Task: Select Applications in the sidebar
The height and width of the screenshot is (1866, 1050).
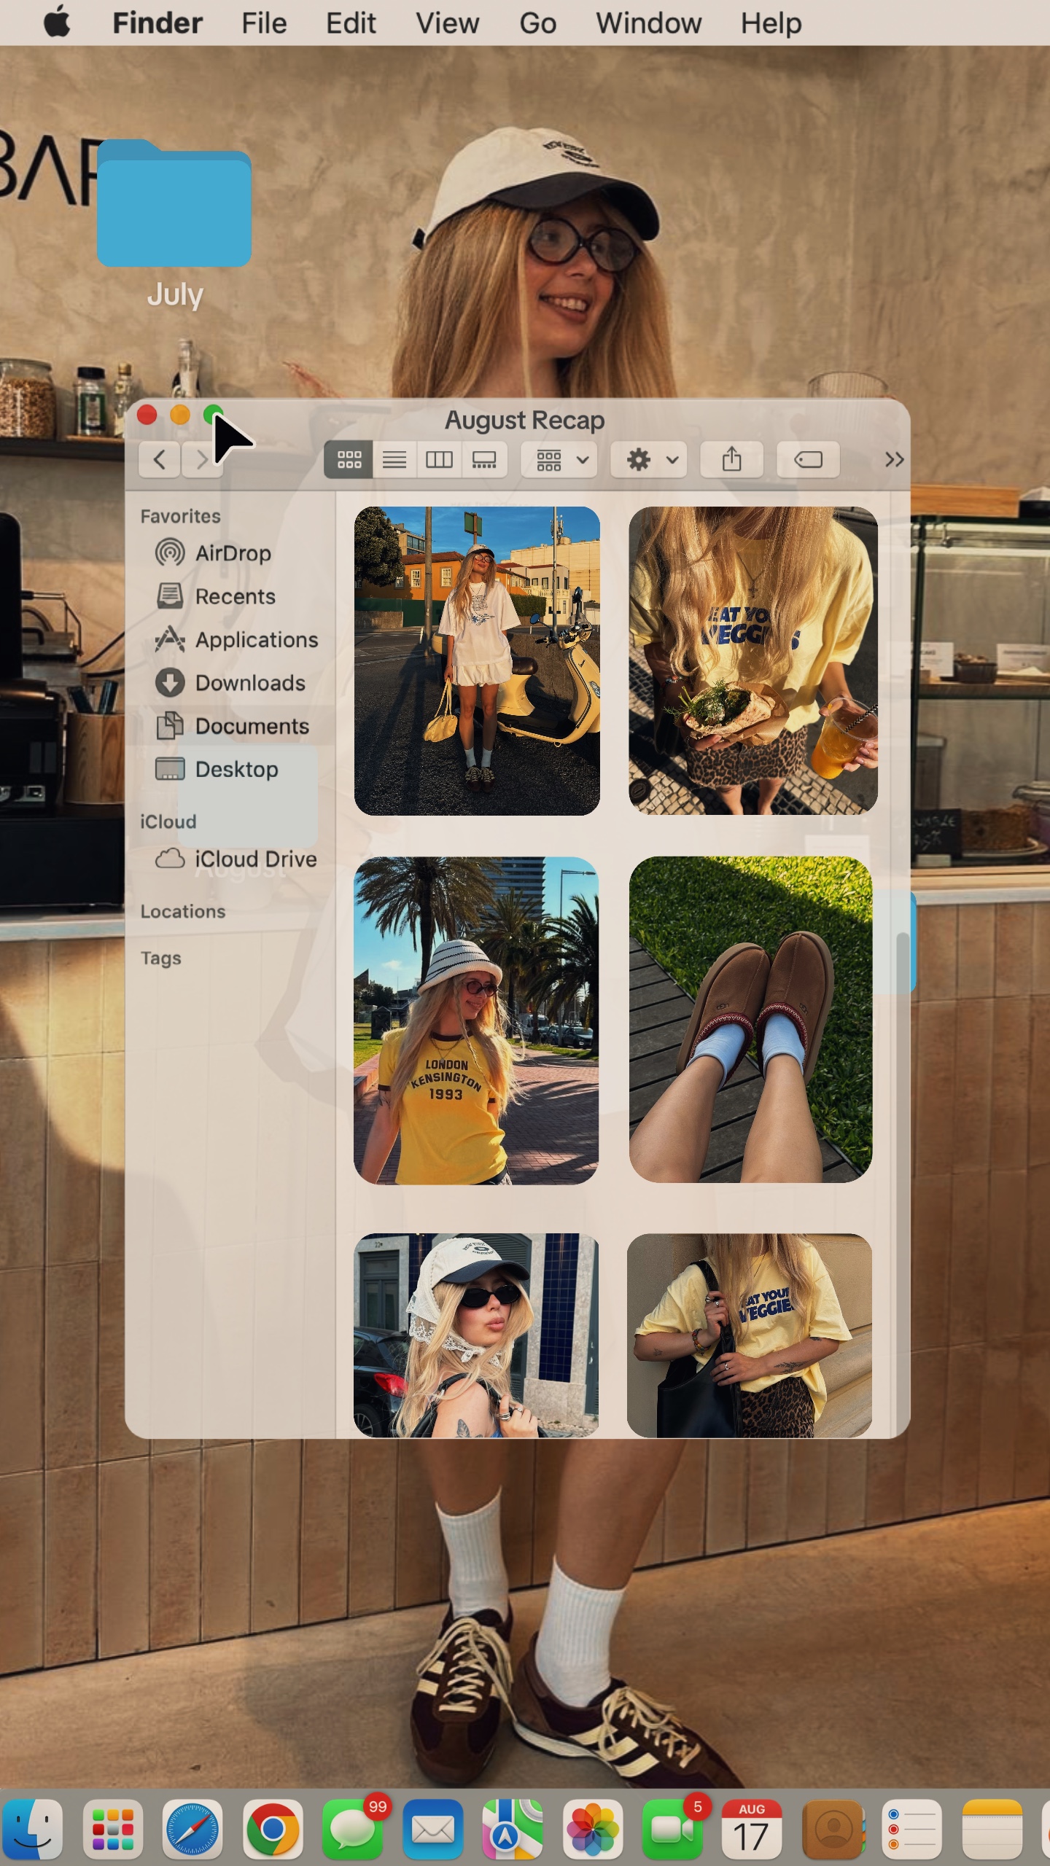Action: coord(256,640)
